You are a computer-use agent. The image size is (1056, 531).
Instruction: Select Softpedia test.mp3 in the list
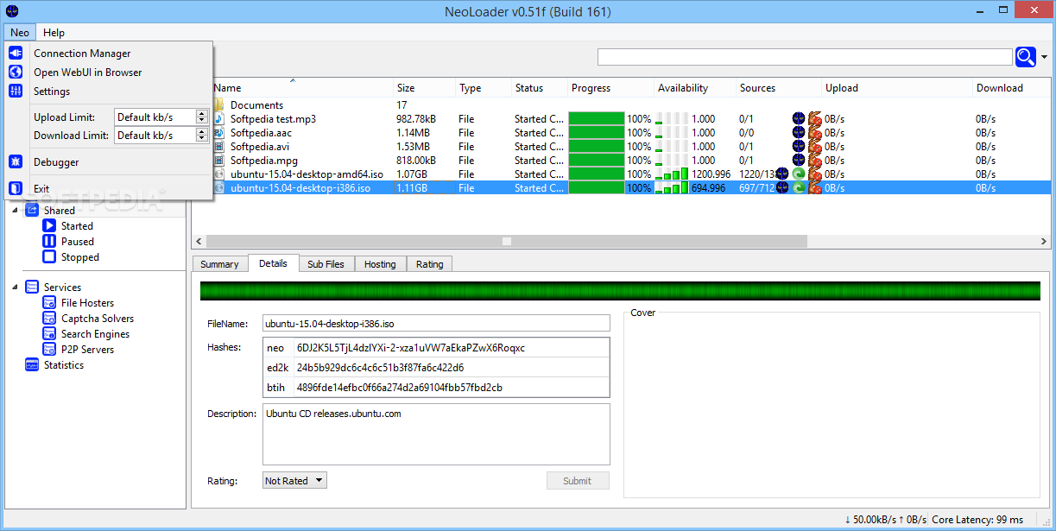tap(632, 119)
